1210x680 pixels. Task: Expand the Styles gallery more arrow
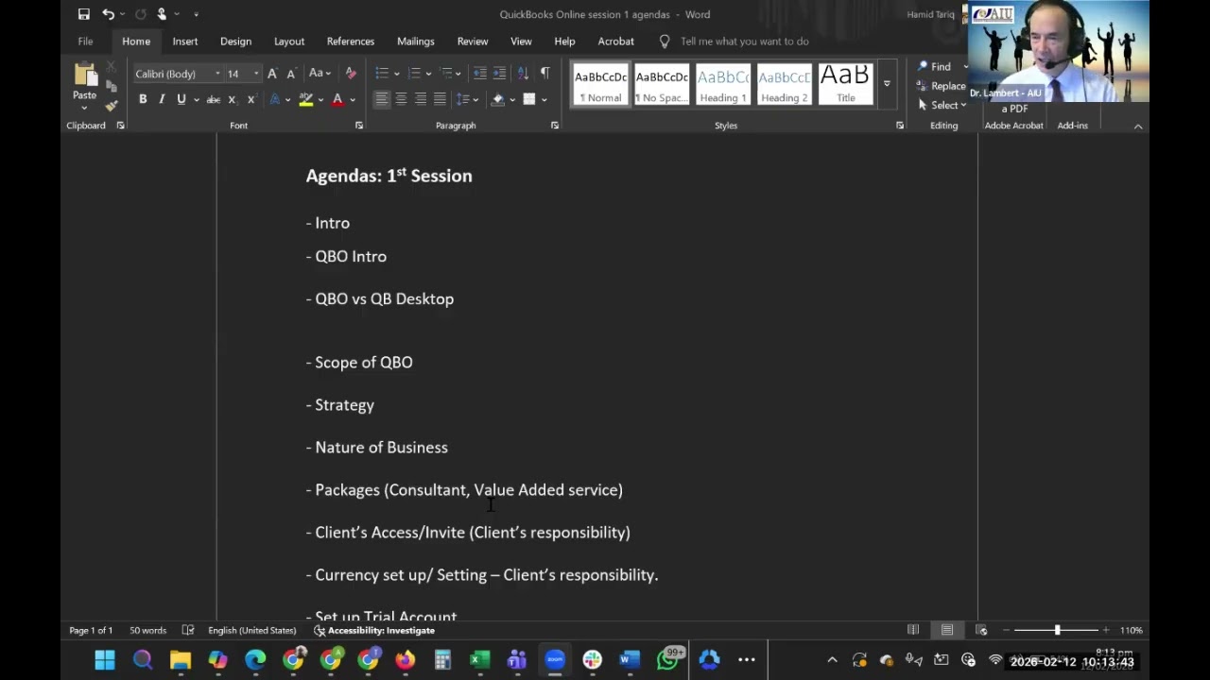pyautogui.click(x=887, y=84)
